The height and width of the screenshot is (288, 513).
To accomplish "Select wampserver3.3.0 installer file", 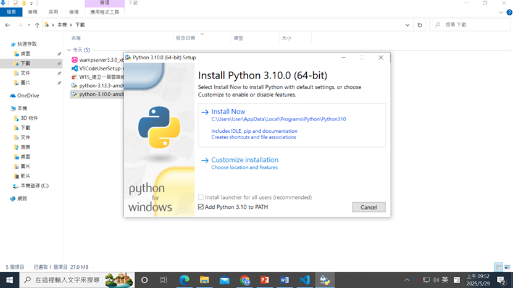I will [98, 60].
